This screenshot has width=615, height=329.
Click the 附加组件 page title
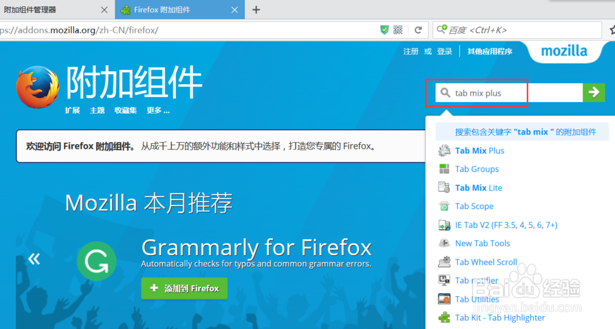[133, 82]
